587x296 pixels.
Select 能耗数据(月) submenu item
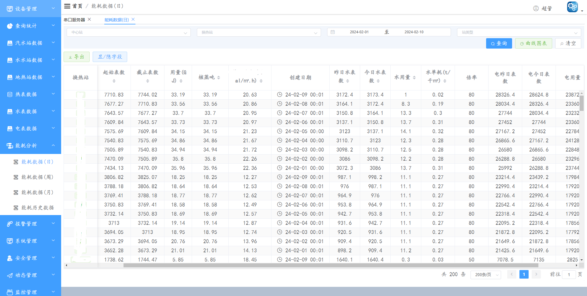click(x=31, y=192)
